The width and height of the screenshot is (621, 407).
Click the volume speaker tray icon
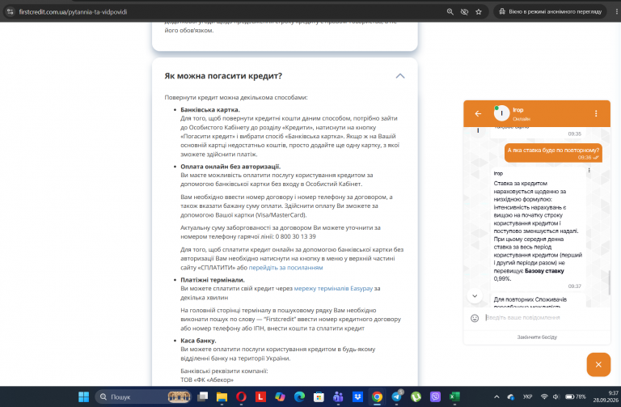pyautogui.click(x=556, y=396)
